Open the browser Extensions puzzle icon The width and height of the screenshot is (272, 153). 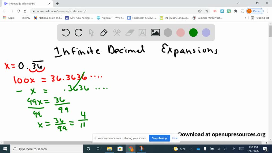click(x=235, y=11)
